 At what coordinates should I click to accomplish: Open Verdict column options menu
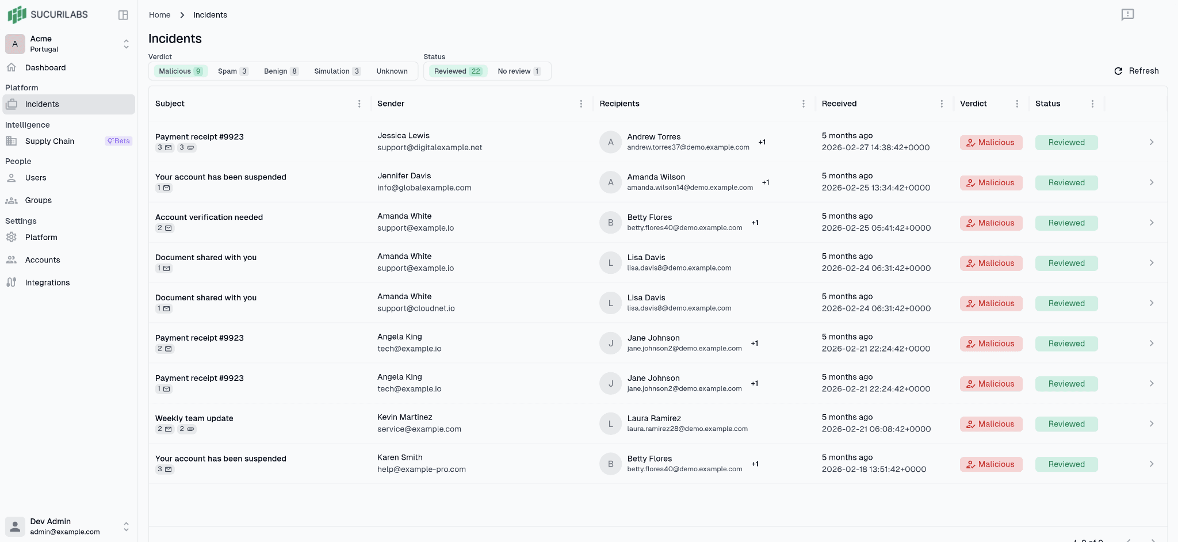1017,104
